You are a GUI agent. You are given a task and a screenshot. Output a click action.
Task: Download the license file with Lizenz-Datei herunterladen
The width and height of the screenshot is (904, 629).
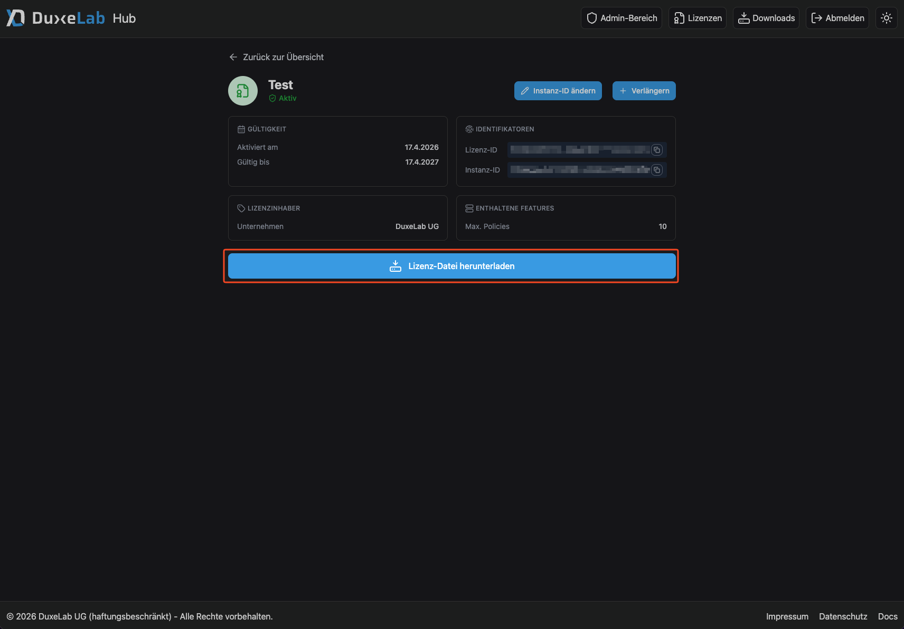click(452, 266)
